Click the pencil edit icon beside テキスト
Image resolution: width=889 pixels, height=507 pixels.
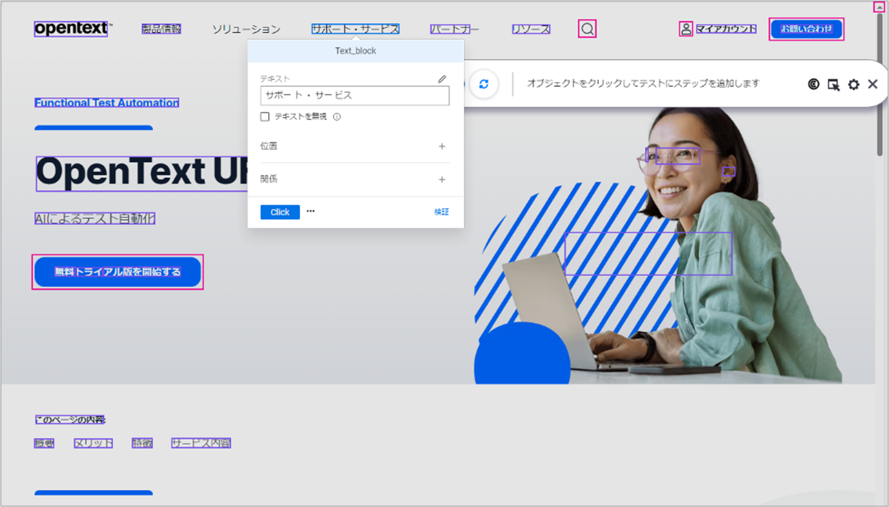tap(442, 79)
